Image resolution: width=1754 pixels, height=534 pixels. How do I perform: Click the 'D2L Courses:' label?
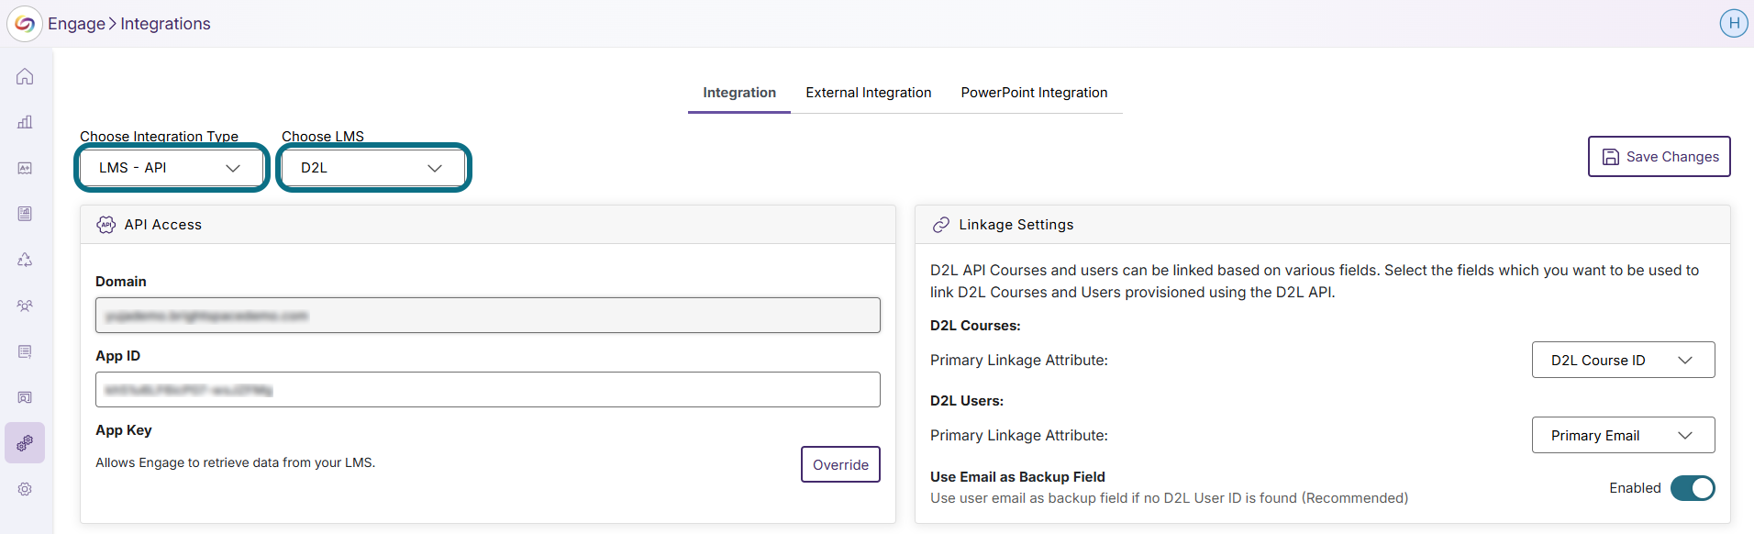pyautogui.click(x=975, y=326)
